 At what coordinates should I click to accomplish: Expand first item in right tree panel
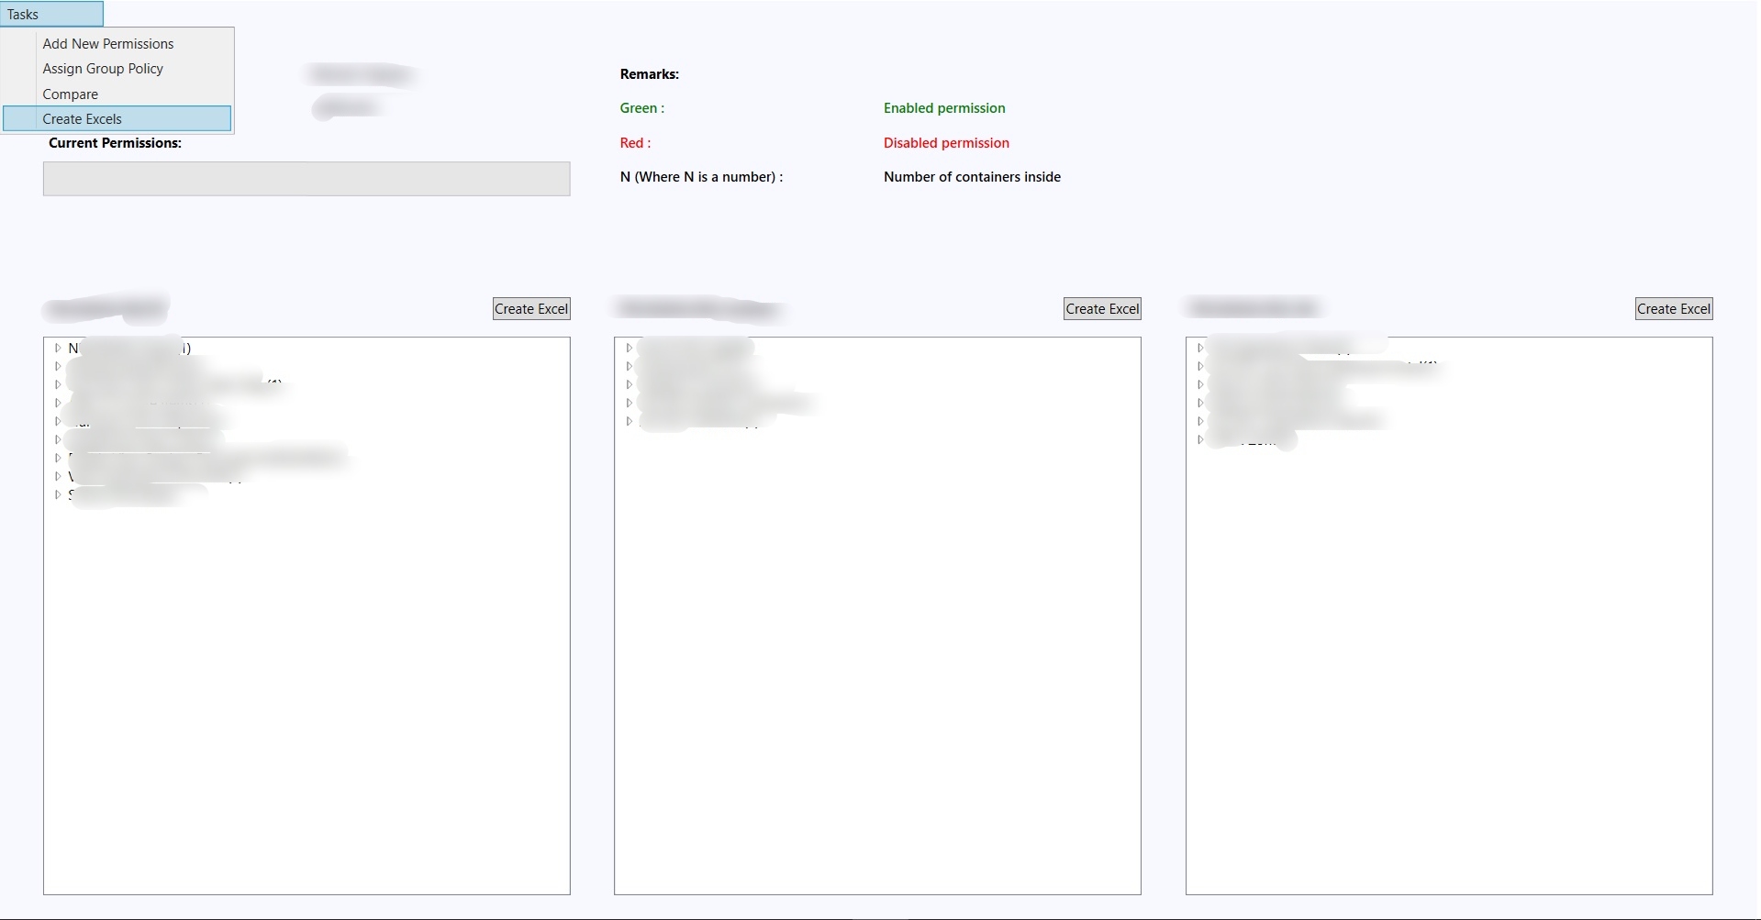click(1200, 349)
